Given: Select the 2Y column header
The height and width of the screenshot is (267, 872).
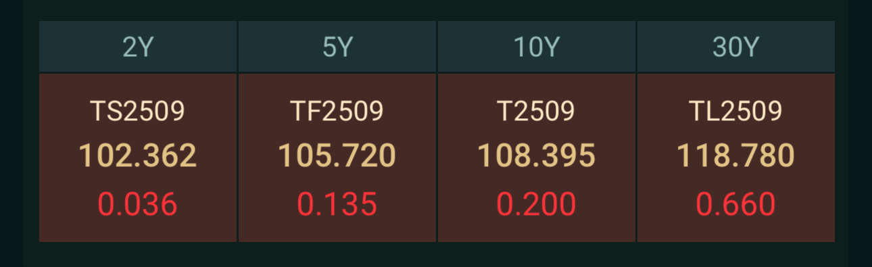Looking at the screenshot, I should (138, 47).
